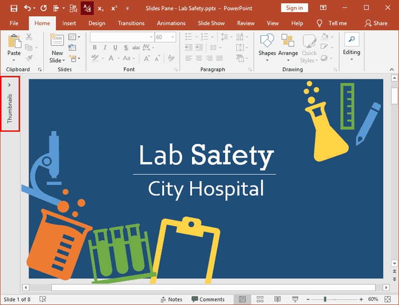This screenshot has width=399, height=305.
Task: Toggle bold formatting
Action: point(95,47)
